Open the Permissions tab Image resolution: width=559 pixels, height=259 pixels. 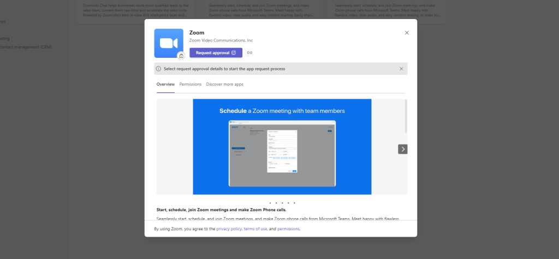(191, 85)
